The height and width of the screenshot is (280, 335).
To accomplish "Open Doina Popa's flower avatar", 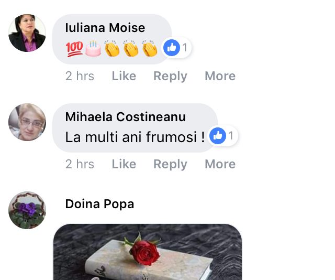I will tap(27, 210).
